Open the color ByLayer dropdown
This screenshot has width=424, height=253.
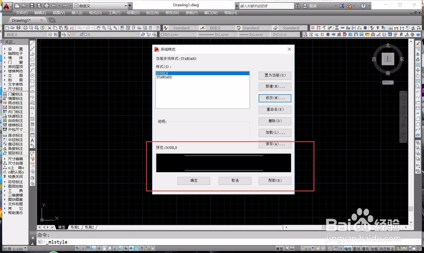[177, 34]
